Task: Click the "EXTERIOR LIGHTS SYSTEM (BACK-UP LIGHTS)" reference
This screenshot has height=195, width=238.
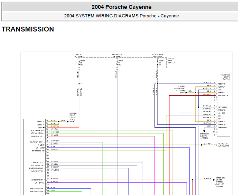Action: click(x=220, y=182)
